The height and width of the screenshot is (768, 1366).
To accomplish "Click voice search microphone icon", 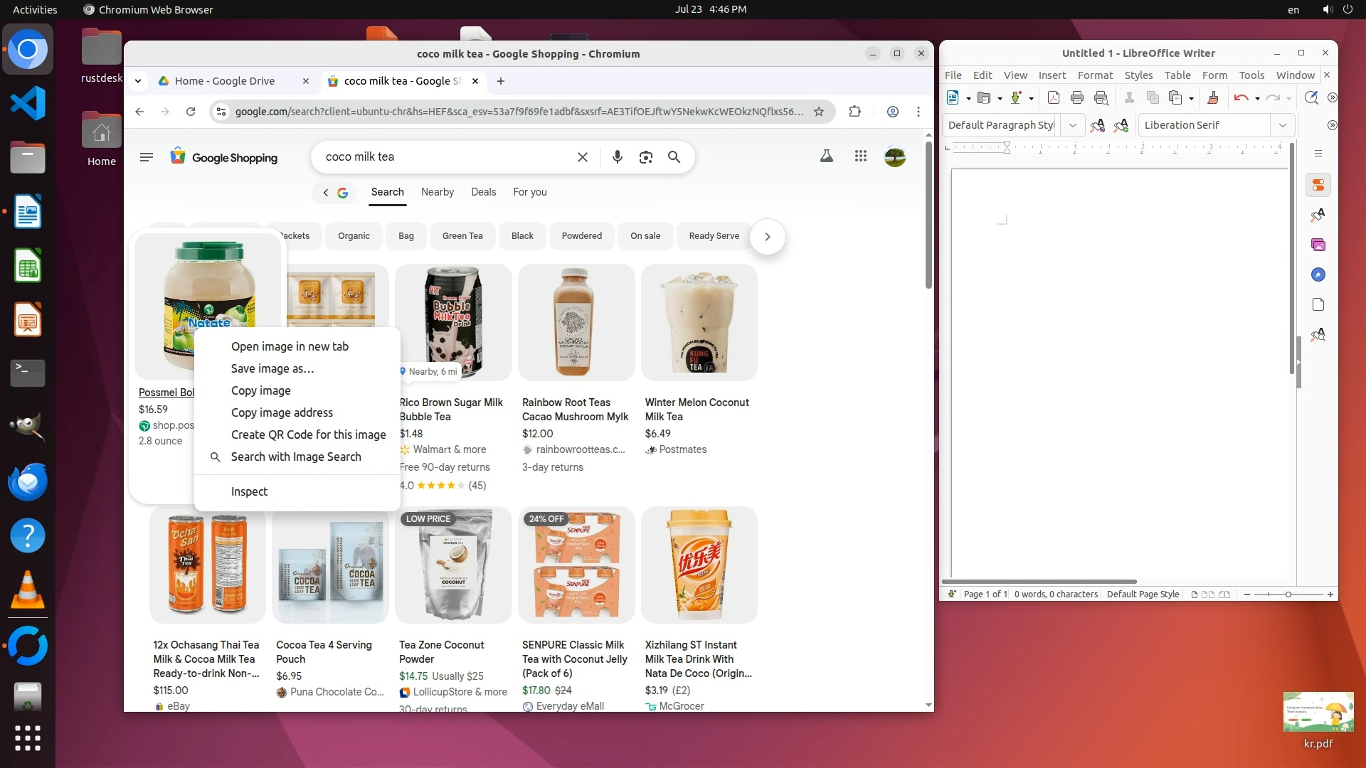I will [x=617, y=157].
